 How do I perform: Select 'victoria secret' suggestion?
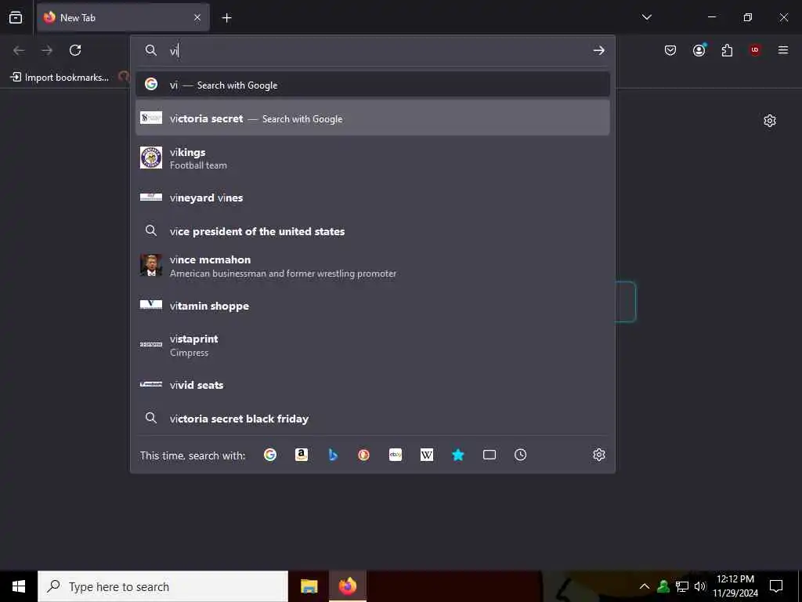coord(372,118)
